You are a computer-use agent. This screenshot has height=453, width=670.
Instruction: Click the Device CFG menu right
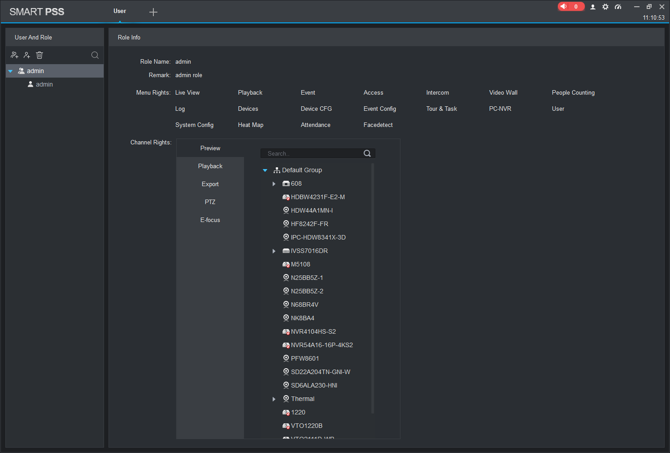click(x=316, y=109)
